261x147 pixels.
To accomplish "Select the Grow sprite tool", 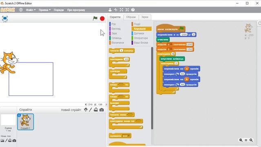I will tap(122, 10).
